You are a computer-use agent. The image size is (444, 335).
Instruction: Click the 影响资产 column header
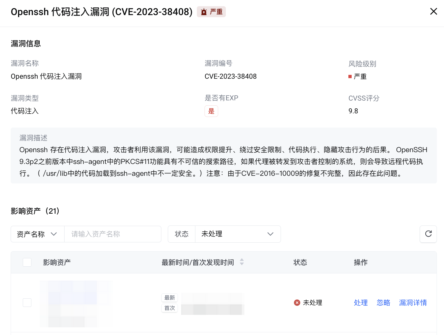57,262
